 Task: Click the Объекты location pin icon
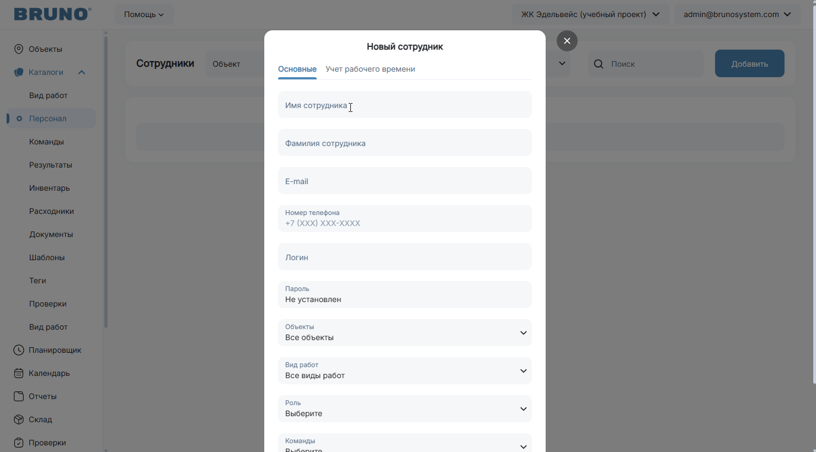19,49
